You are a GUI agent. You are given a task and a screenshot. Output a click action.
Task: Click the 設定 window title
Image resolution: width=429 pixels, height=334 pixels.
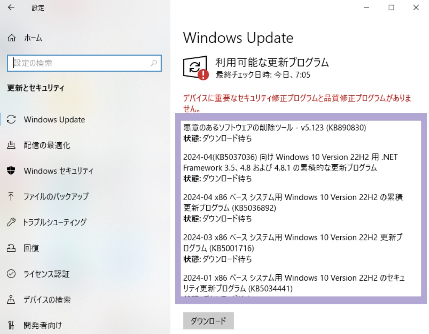click(38, 8)
